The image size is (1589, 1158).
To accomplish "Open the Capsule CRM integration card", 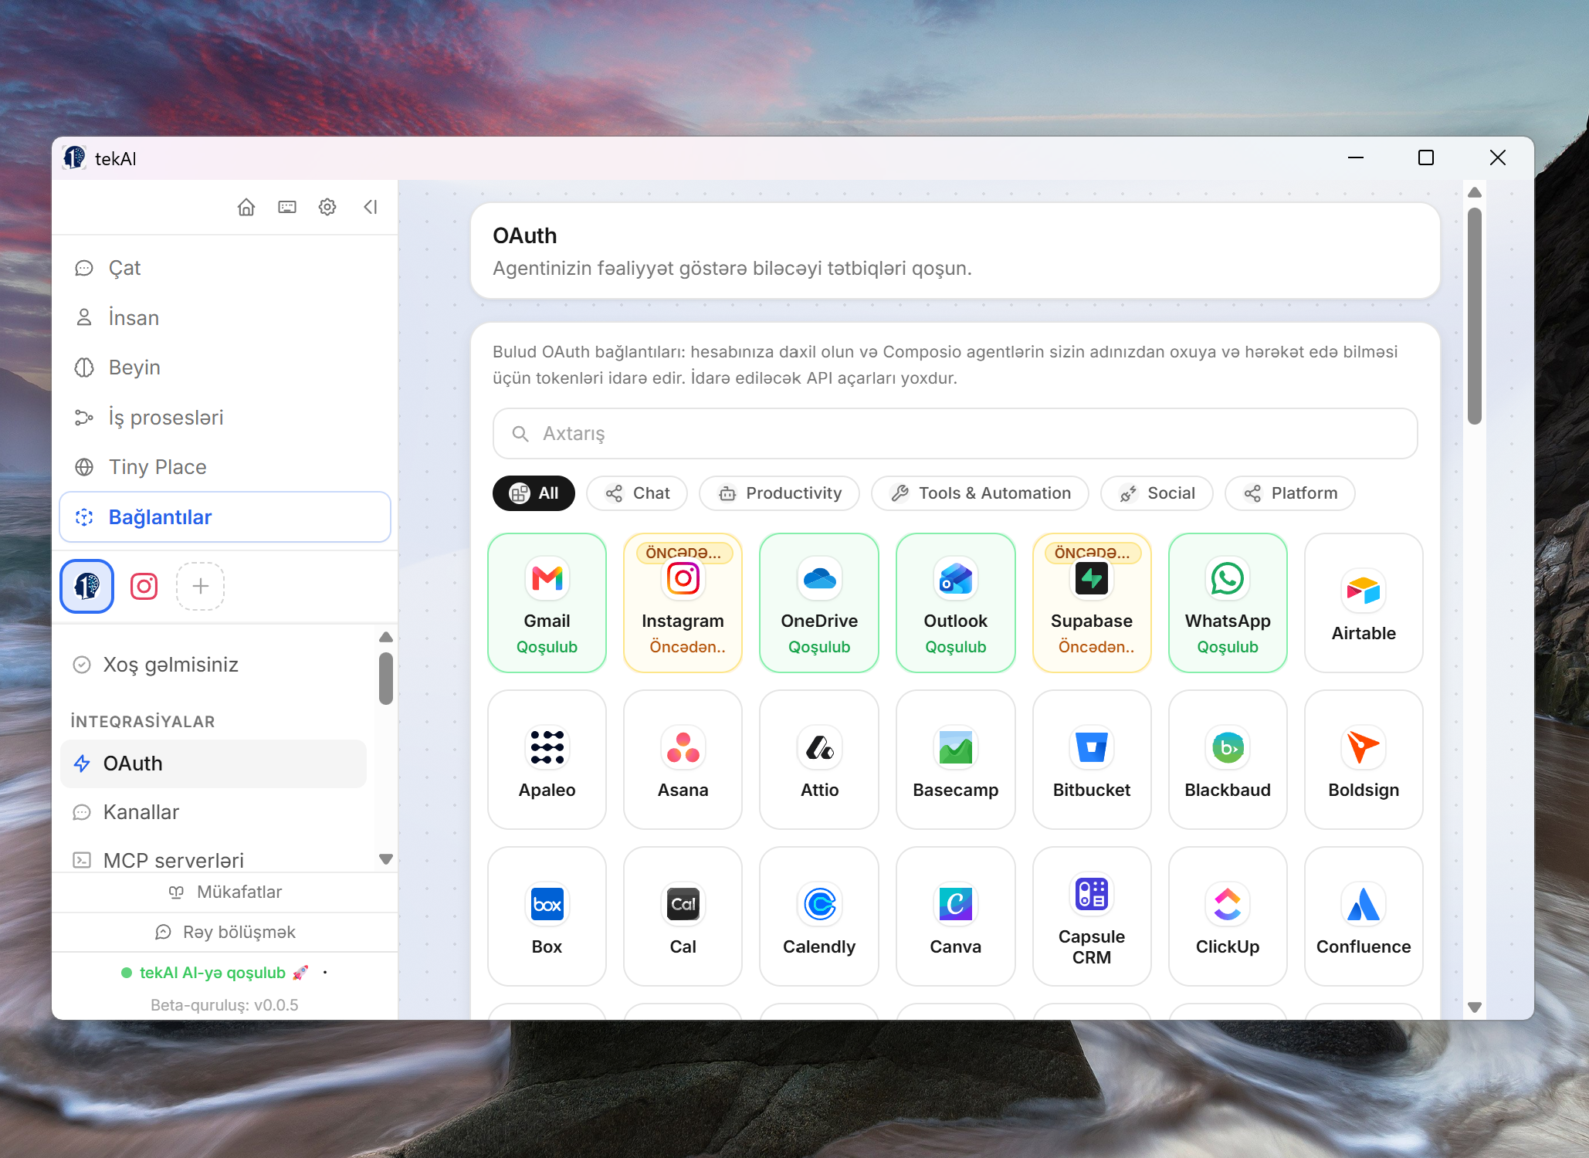I will tap(1092, 916).
